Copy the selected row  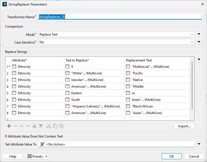pyautogui.click(x=55, y=126)
